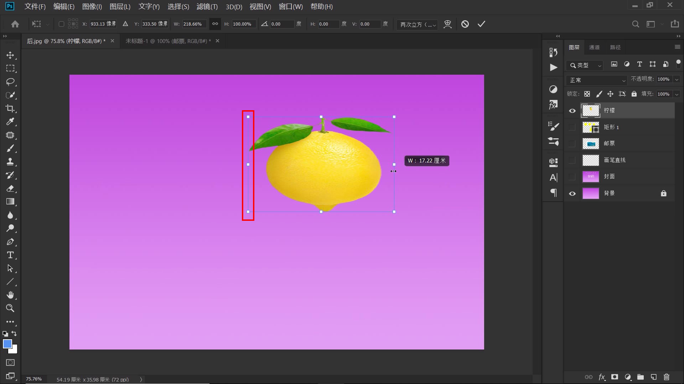684x384 pixels.
Task: Toggle warp mode icon in options bar
Action: [x=447, y=24]
